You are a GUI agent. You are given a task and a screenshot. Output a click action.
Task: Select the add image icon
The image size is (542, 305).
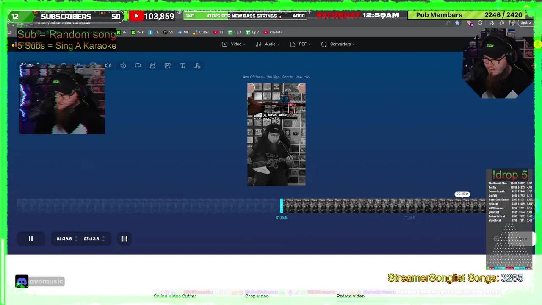(x=168, y=66)
